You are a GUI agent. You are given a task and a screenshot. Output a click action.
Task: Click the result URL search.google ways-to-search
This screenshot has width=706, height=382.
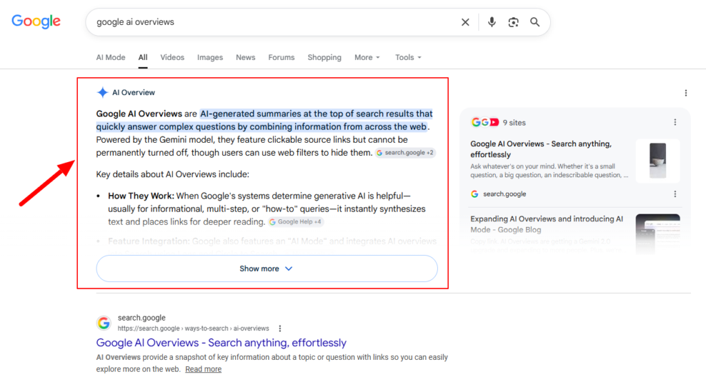[x=193, y=328]
